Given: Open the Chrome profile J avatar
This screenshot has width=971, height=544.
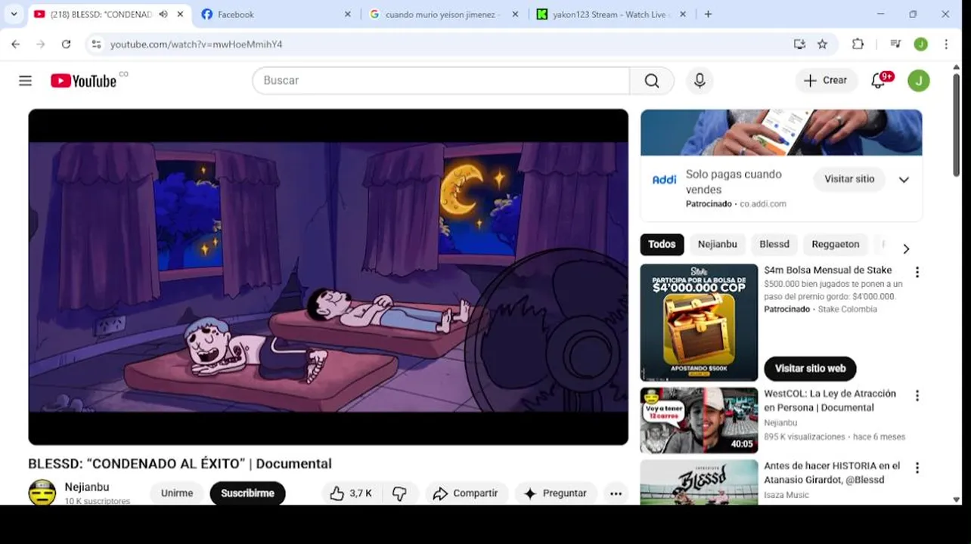Looking at the screenshot, I should (x=920, y=45).
